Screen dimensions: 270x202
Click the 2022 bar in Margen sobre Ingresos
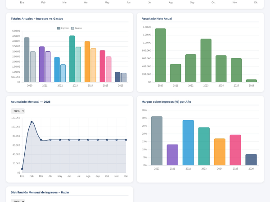coord(188,143)
